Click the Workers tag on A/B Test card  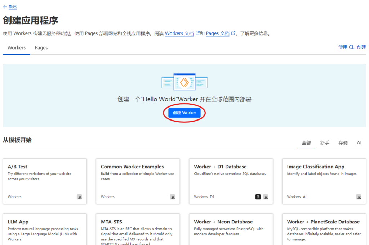[x=14, y=196]
